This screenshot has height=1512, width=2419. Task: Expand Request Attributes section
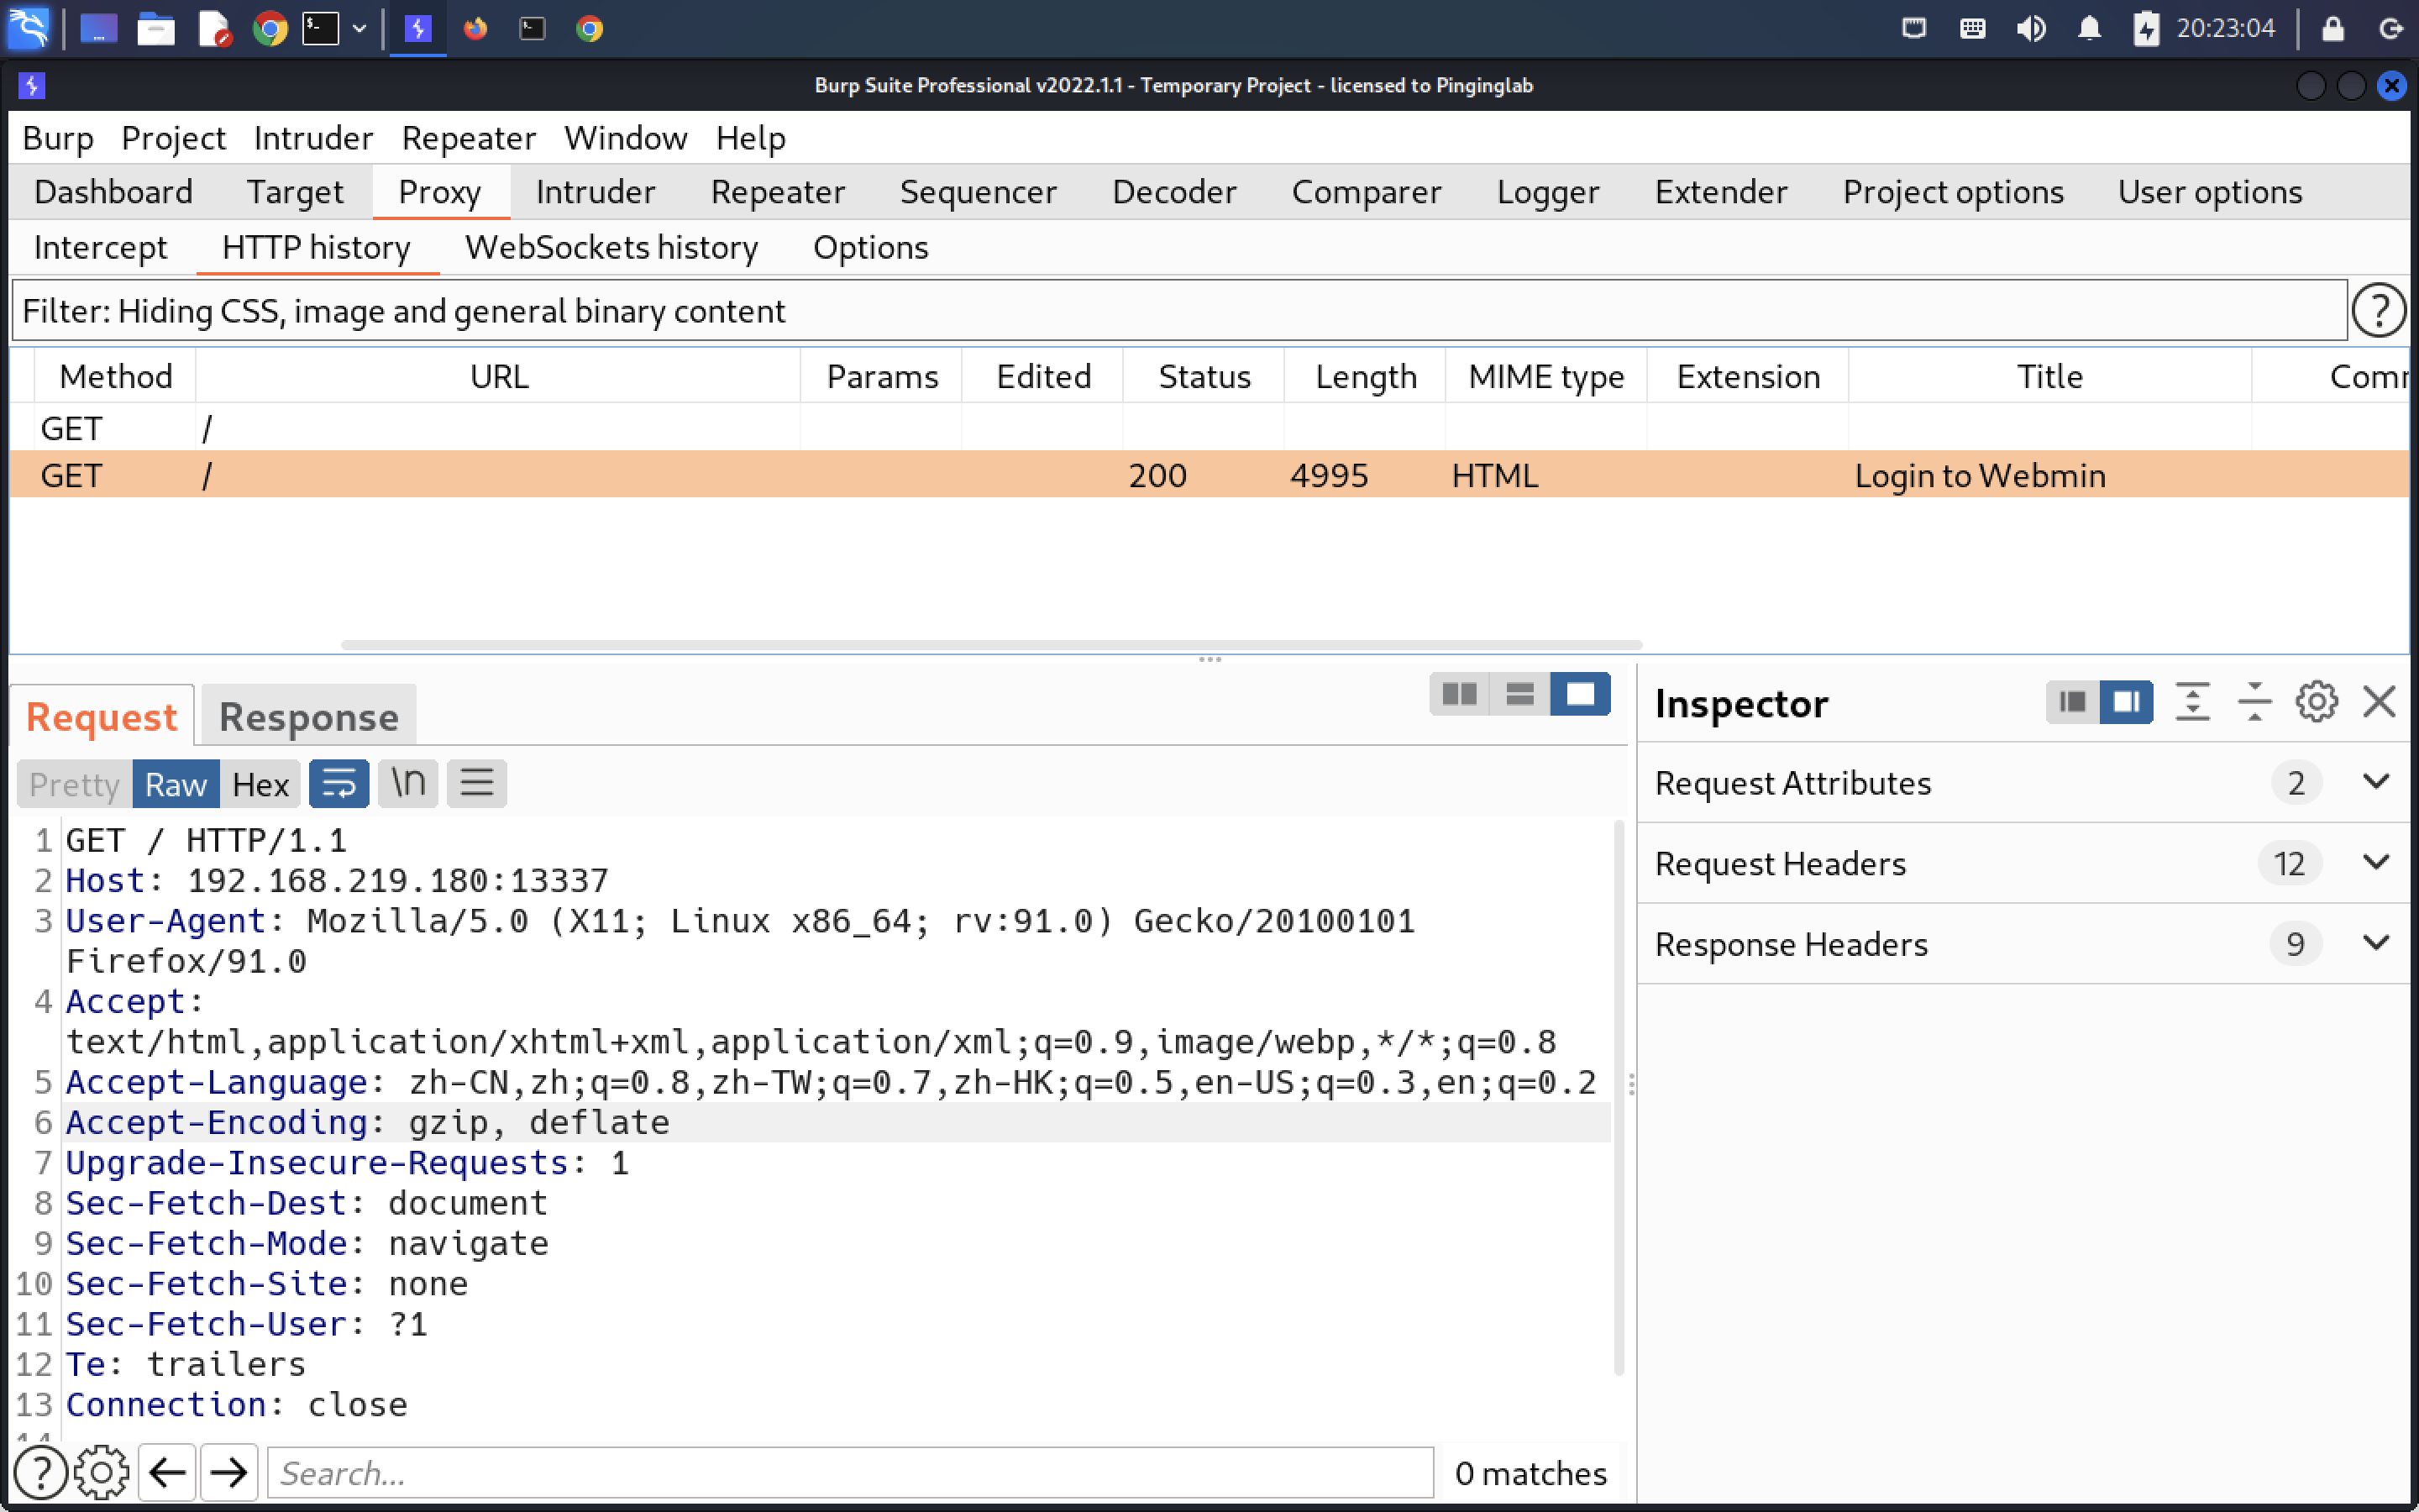pyautogui.click(x=2375, y=782)
